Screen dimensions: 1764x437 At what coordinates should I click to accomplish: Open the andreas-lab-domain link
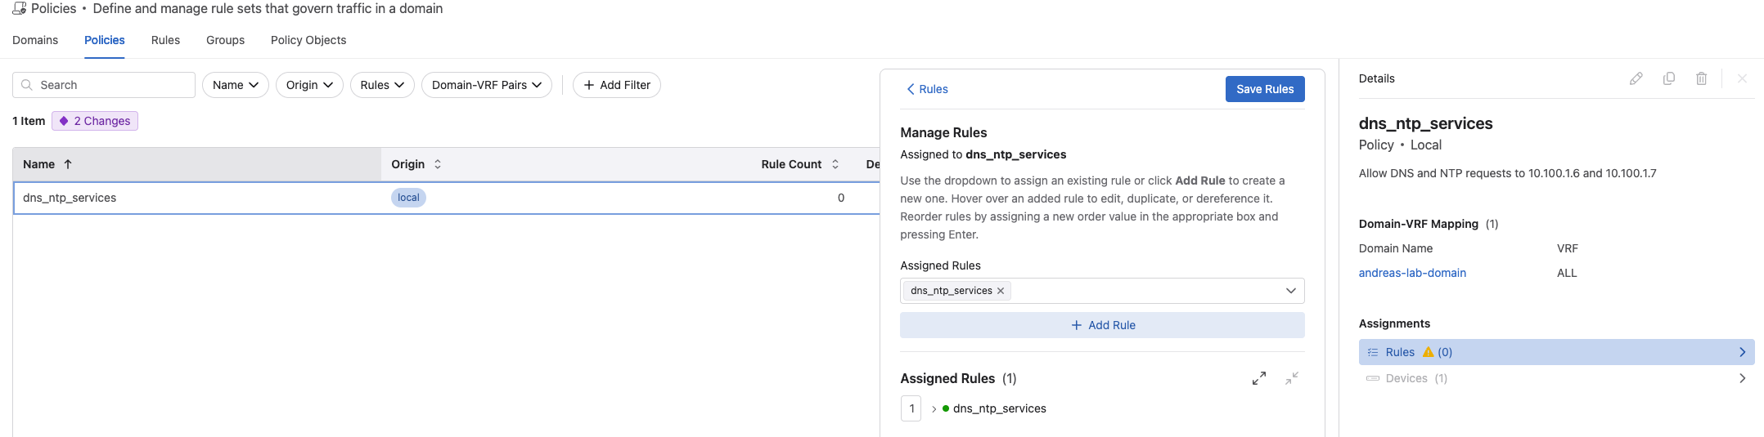click(1411, 273)
